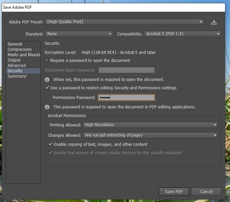Image resolution: width=230 pixels, height=202 pixels.
Task: Go to the Output section
Action: 23,60
